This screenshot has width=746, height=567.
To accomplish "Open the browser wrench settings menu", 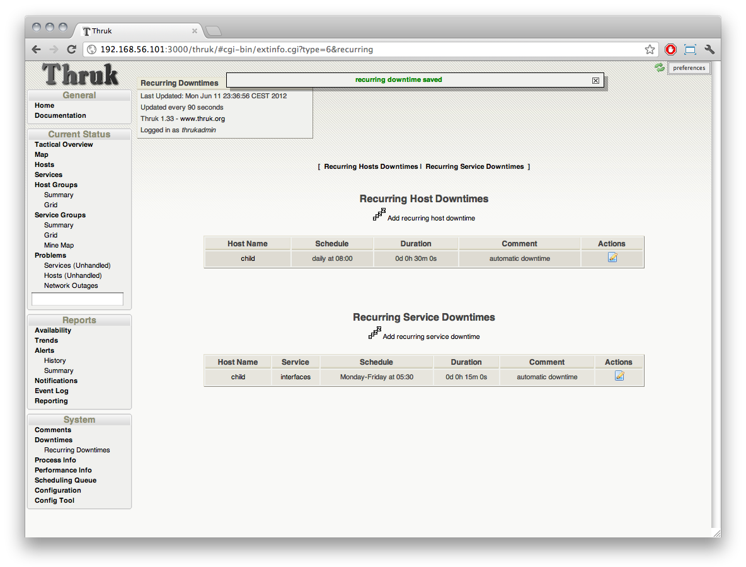I will tap(709, 49).
